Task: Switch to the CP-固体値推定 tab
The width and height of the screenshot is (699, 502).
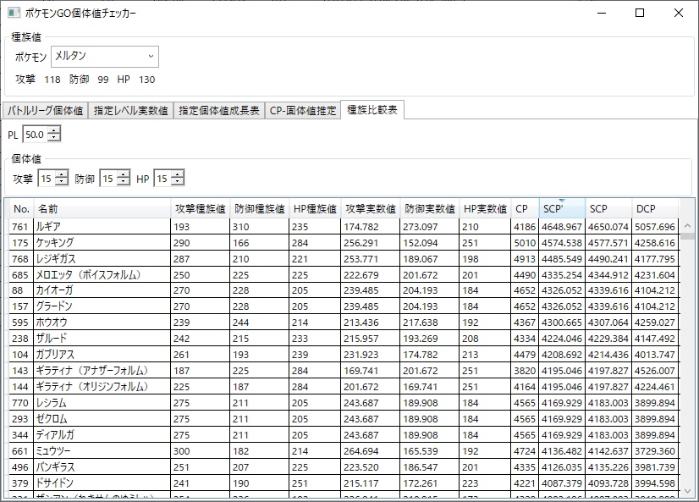Action: [303, 111]
